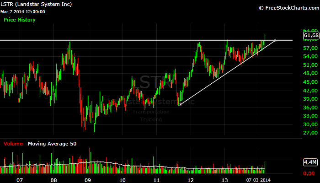320x183 pixels.
Task: Select the trendline's upper right anchor point
Action: [x=275, y=41]
